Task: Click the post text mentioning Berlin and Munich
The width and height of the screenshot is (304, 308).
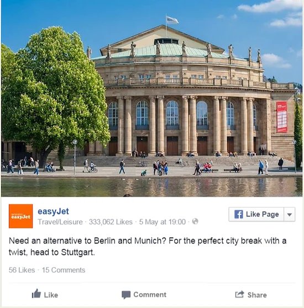Action: [148, 246]
